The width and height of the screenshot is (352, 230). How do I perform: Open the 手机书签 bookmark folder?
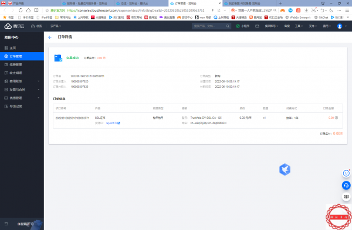[x=26, y=17]
